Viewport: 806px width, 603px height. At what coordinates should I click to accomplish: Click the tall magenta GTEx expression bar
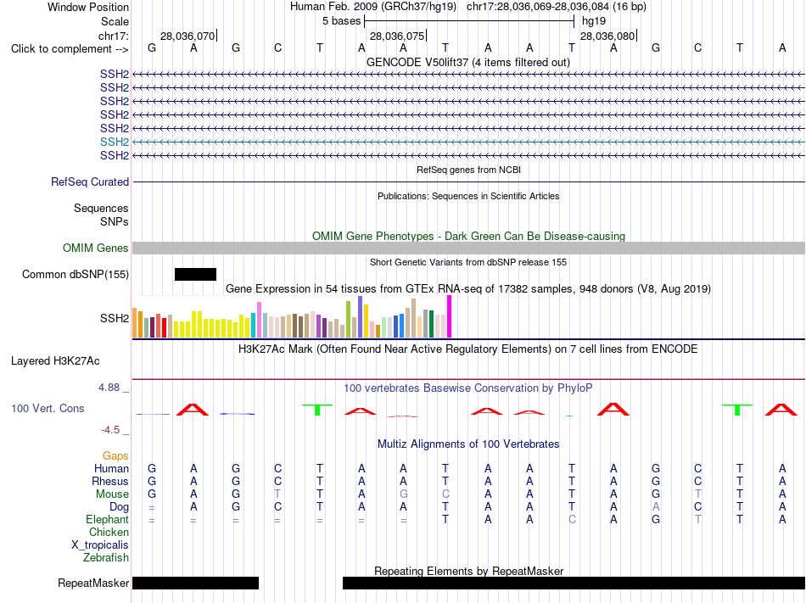coord(450,316)
